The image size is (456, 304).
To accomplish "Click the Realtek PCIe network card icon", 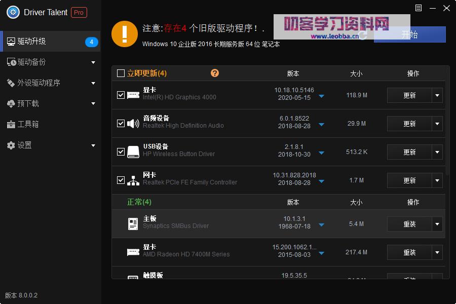I will [133, 180].
